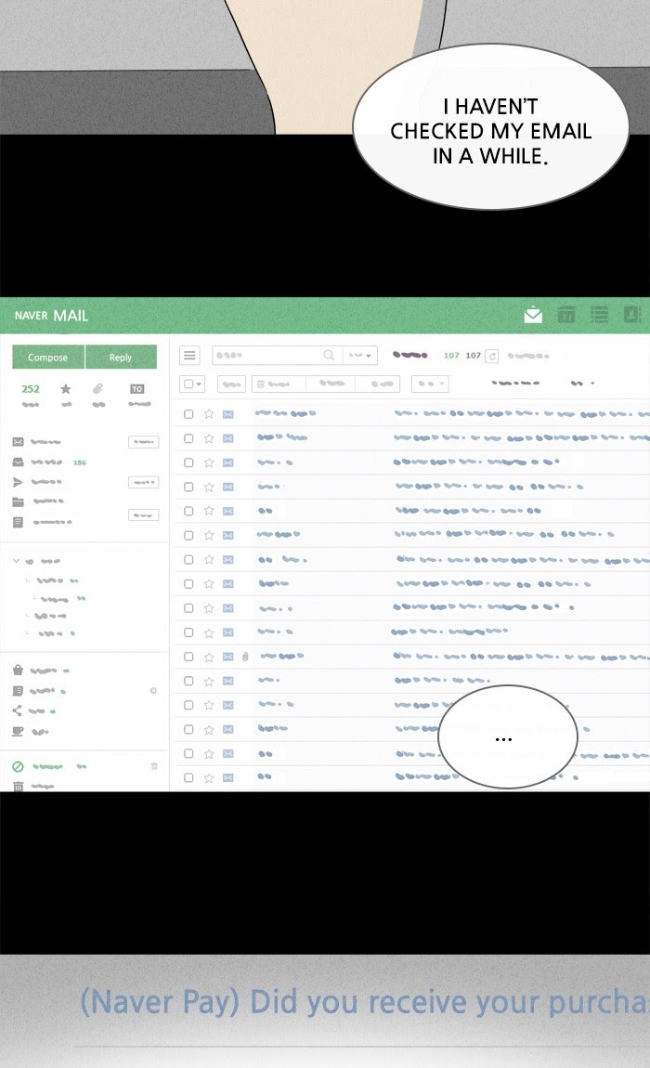Open the select-all checkbox dropdown
The height and width of the screenshot is (1068, 650).
click(193, 384)
